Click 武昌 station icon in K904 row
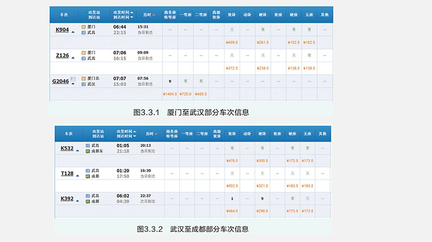Image resolution: width=432 pixels, height=242 pixels. click(83, 33)
